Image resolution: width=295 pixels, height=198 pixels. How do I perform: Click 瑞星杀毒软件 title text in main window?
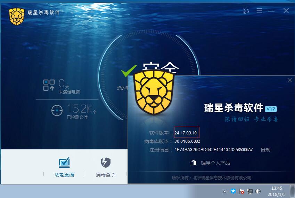44,13
